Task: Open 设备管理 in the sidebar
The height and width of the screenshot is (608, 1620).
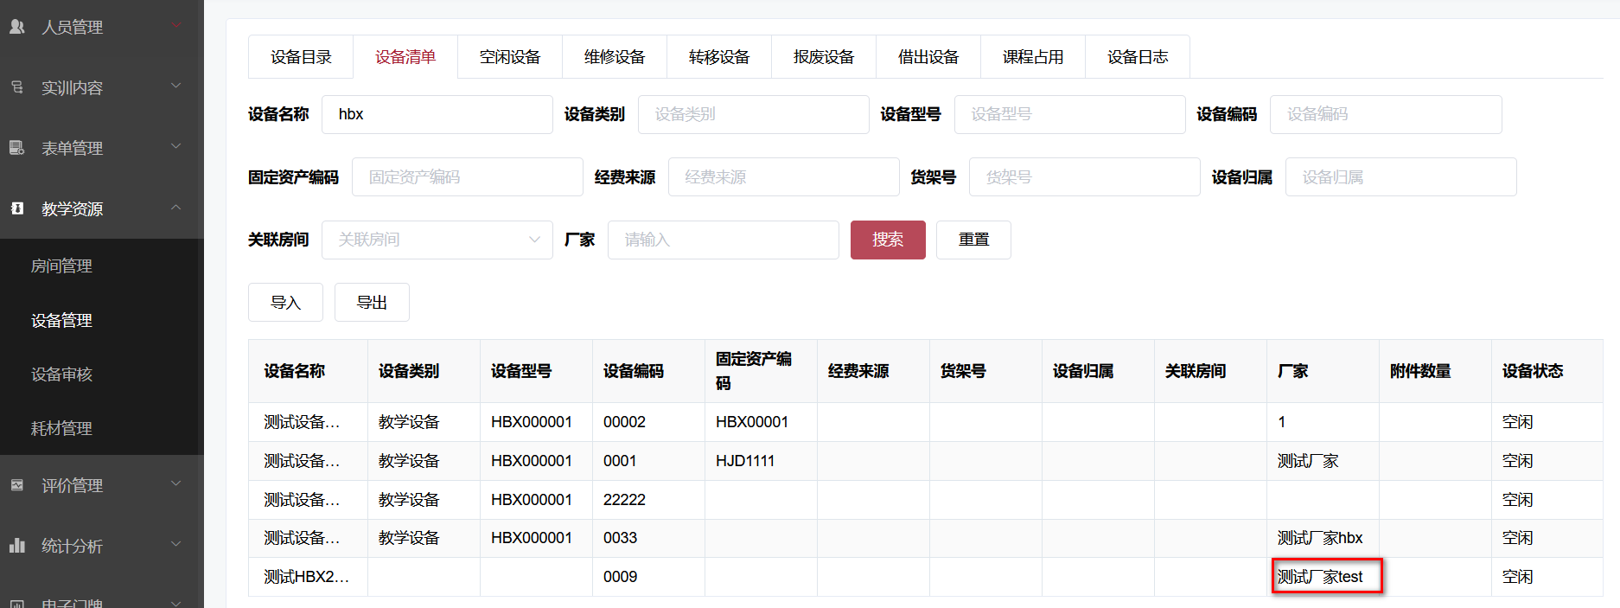Action: coord(61,321)
